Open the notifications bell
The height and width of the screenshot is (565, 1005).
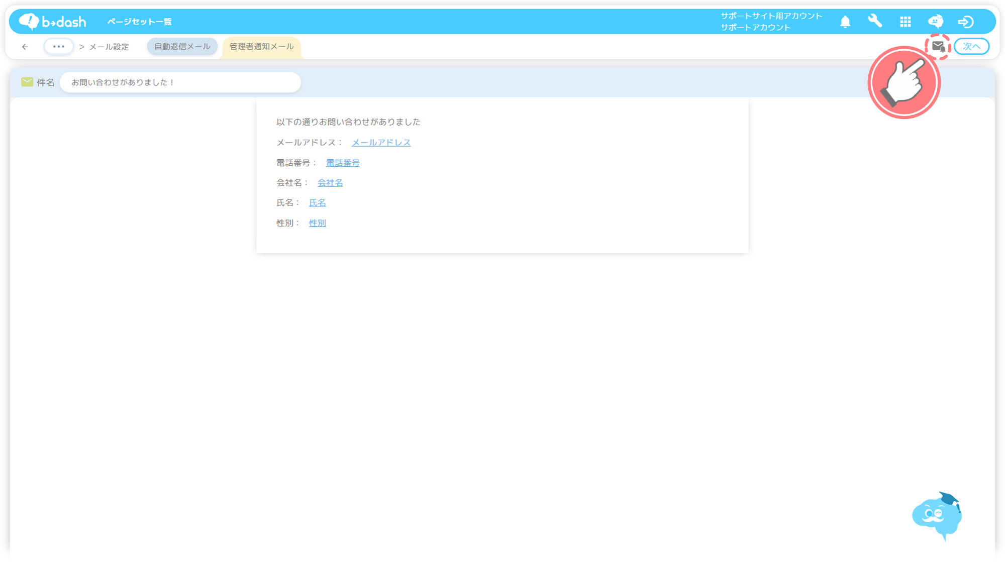(x=845, y=22)
